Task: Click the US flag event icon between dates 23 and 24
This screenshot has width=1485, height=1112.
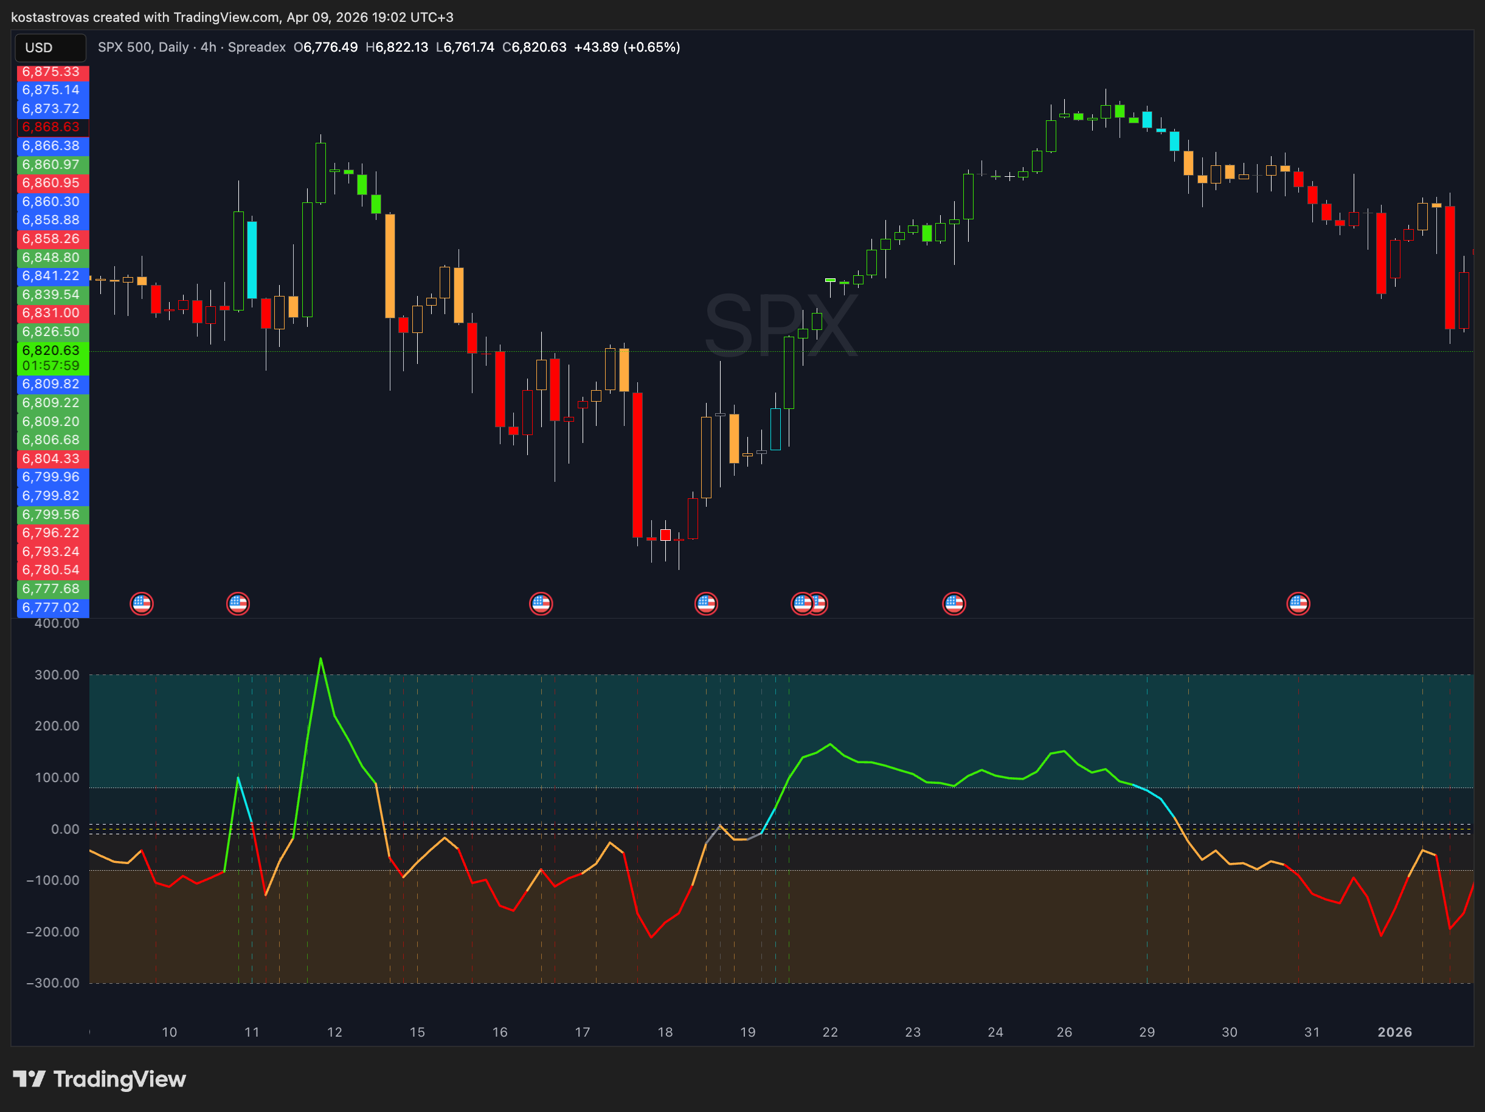Action: [x=954, y=603]
